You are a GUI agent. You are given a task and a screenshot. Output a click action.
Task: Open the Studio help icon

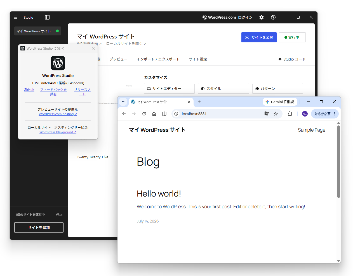click(x=273, y=17)
